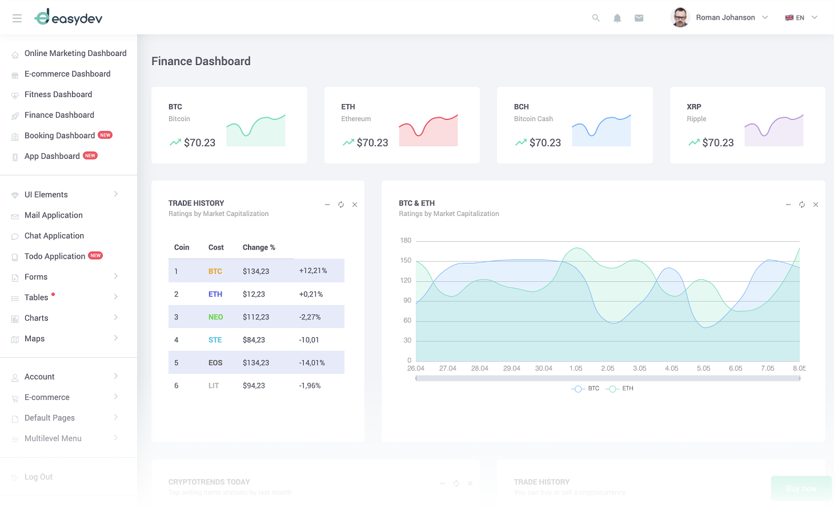This screenshot has height=512, width=834.
Task: Open search with the magnifier icon
Action: tap(596, 18)
